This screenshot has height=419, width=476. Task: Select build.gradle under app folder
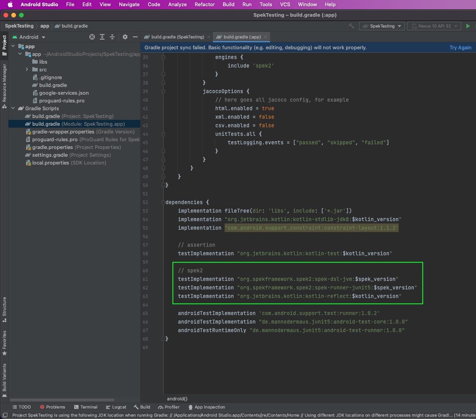pos(49,85)
